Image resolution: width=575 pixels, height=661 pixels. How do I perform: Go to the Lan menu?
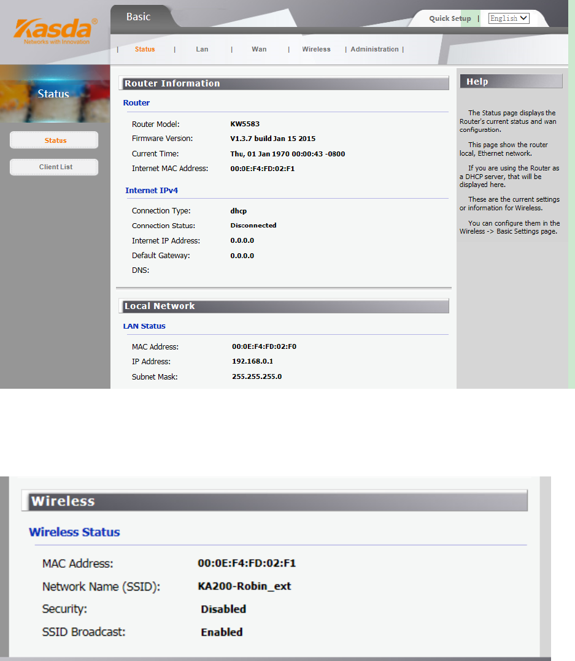coord(202,49)
